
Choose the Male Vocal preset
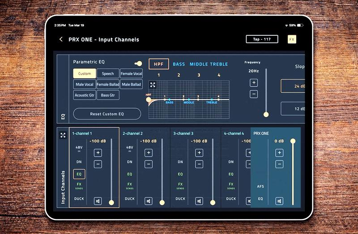(x=85, y=84)
